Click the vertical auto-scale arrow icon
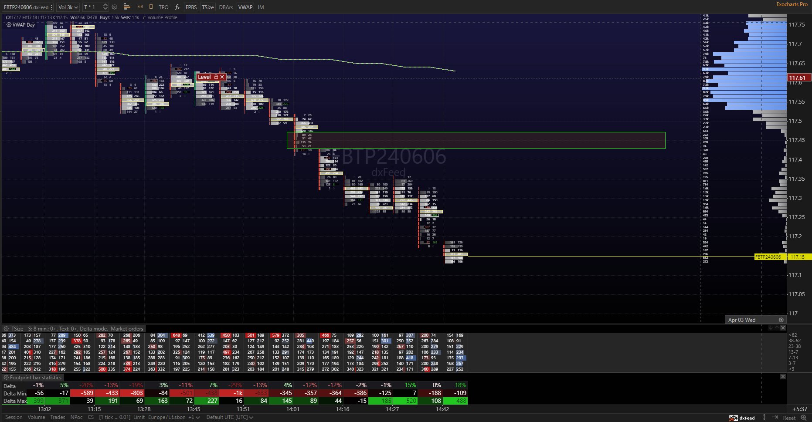 (x=764, y=417)
